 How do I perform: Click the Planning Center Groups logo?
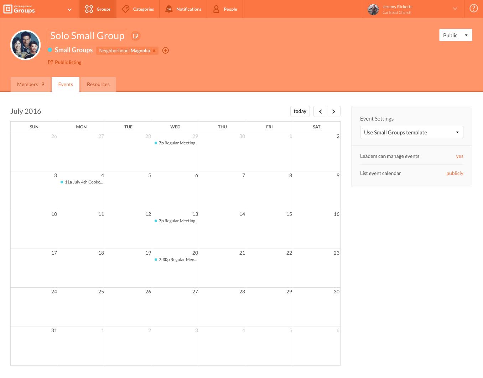click(19, 9)
